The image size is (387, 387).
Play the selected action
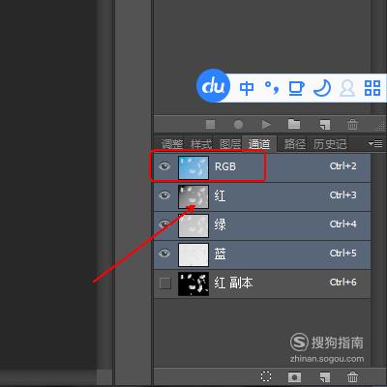pyautogui.click(x=266, y=124)
